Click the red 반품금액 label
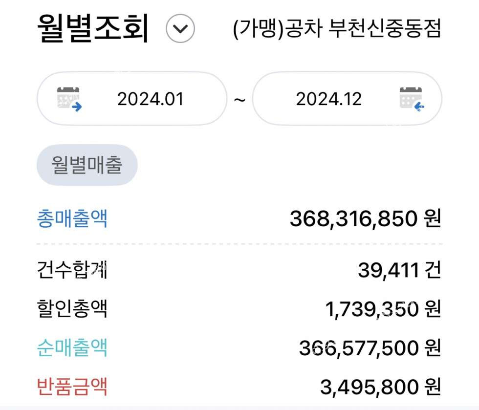479x410 pixels. click(72, 387)
